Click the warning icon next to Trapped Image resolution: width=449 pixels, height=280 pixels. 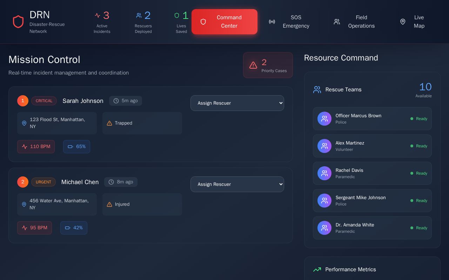point(109,123)
